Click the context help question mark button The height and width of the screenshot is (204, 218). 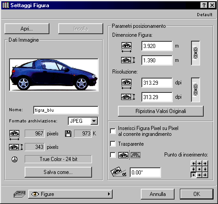(x=204, y=5)
